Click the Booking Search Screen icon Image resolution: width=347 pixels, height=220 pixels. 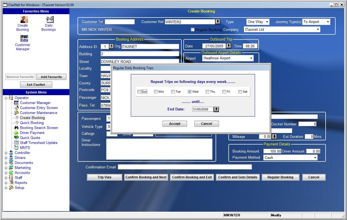pos(16,128)
